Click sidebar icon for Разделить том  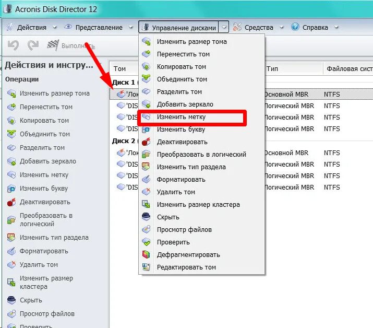click(x=11, y=148)
